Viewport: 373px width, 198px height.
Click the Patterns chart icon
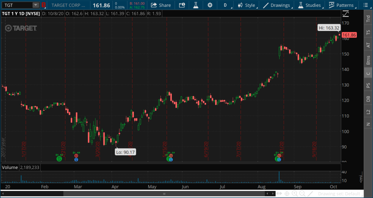point(332,5)
